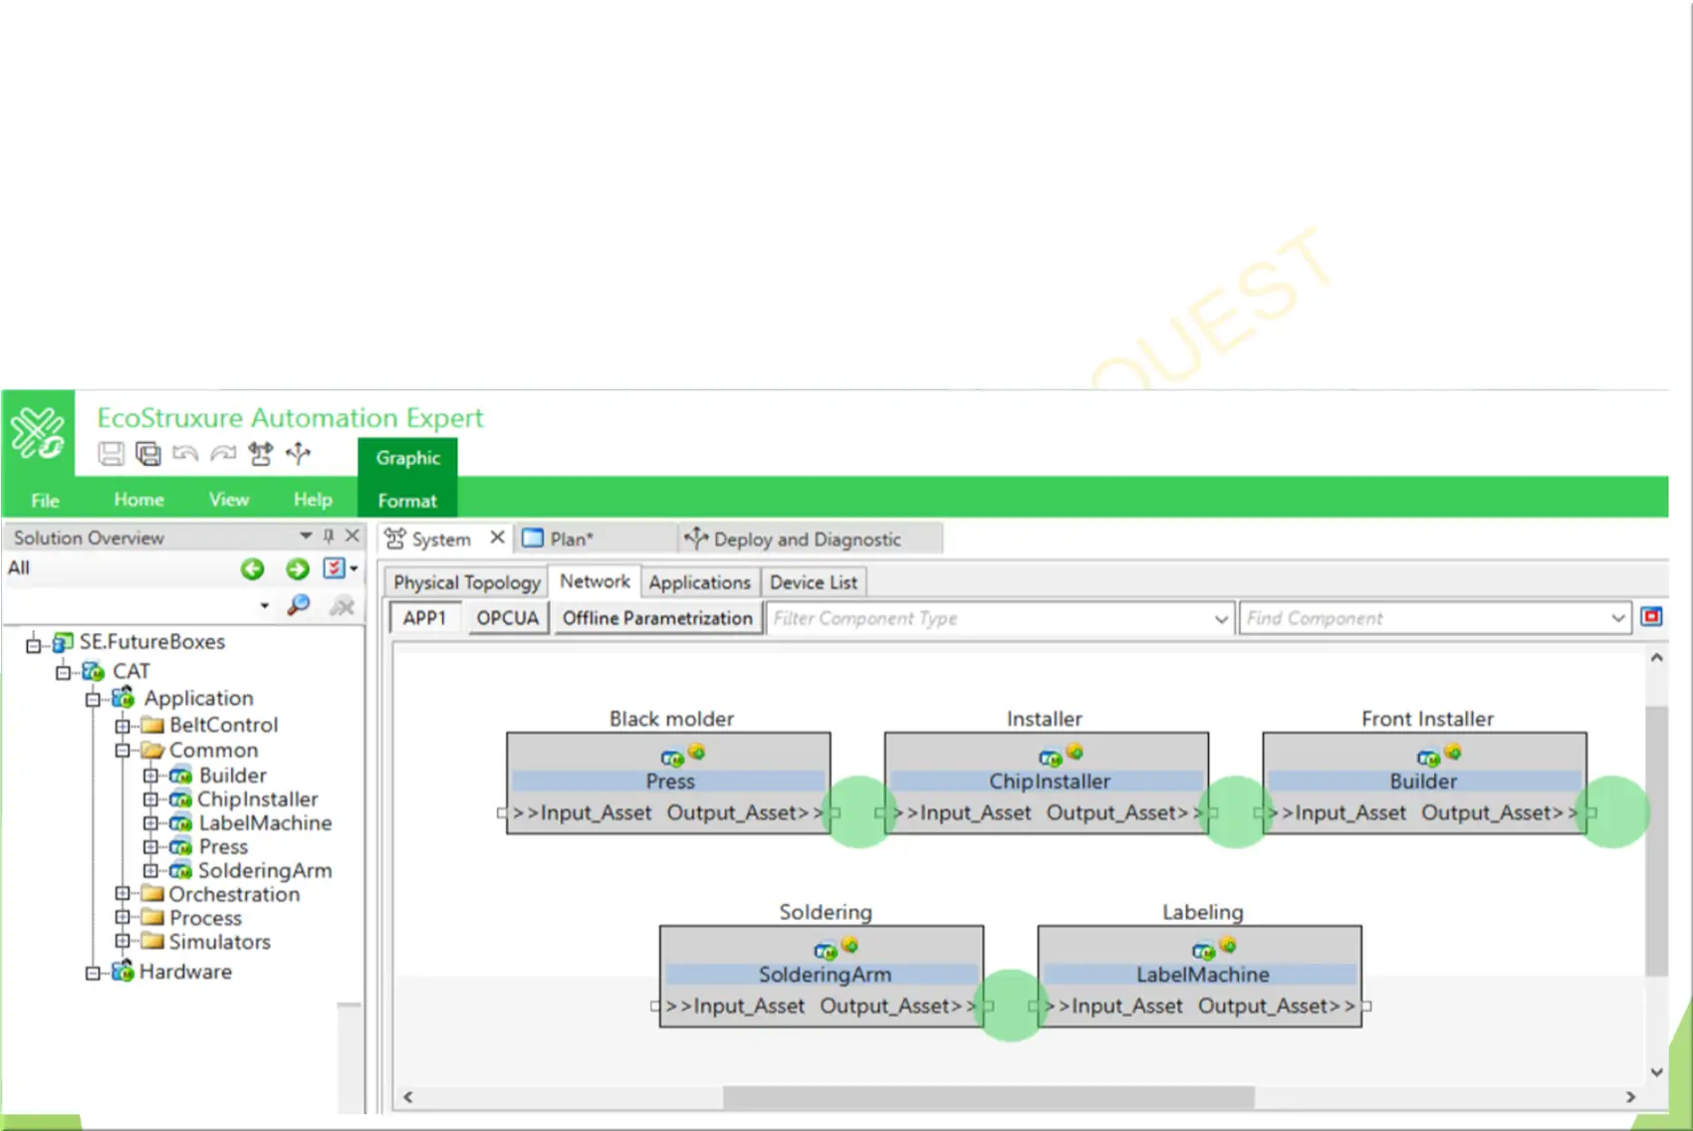Screen dimensions: 1693x1131
Task: Click the Undo arrow icon
Action: pos(185,454)
